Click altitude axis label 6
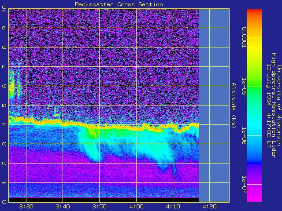282x211 pixels. point(4,86)
